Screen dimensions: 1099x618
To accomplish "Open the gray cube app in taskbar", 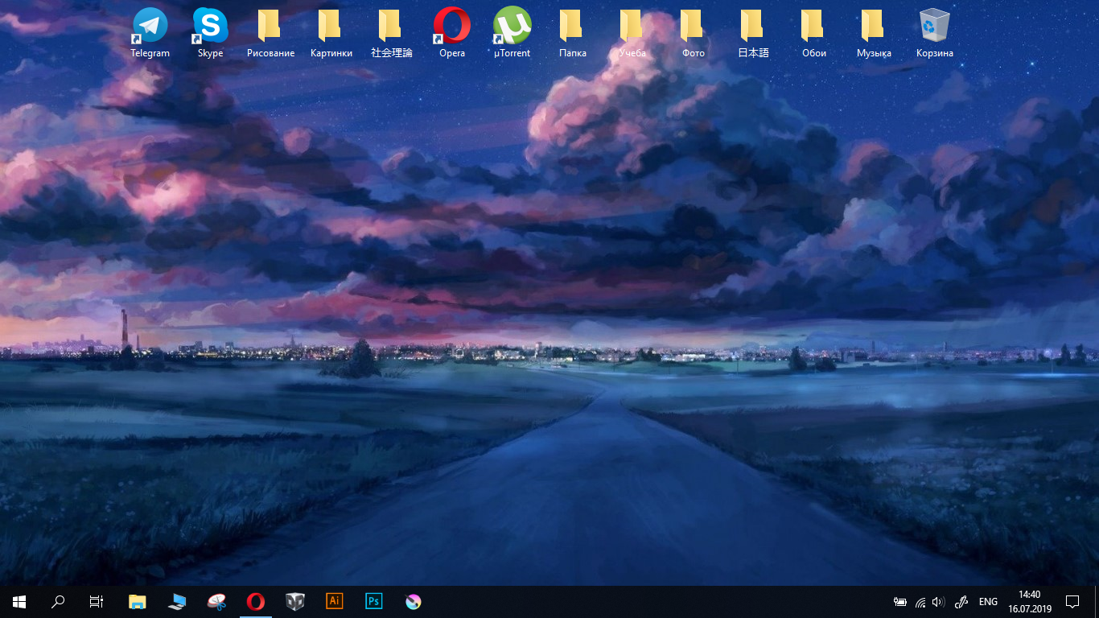I will [x=295, y=602].
